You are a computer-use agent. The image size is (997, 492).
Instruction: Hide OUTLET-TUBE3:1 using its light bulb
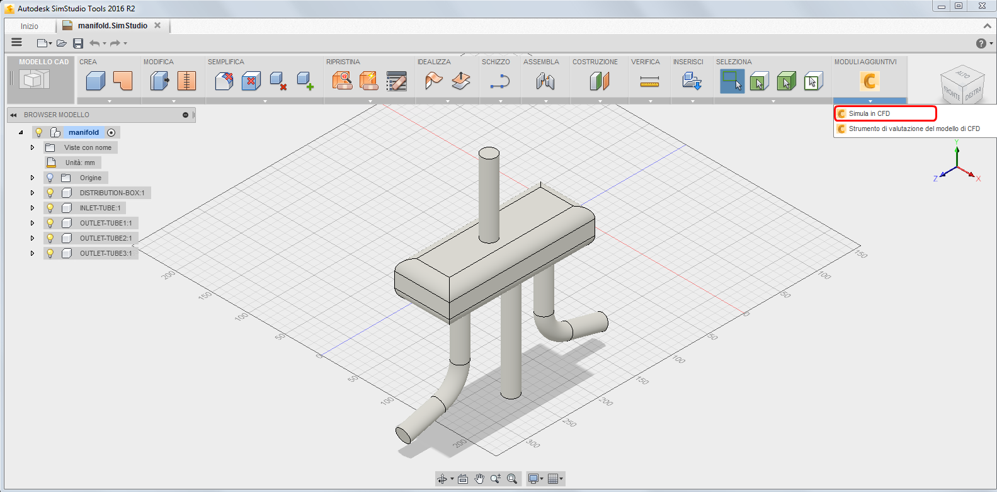pyautogui.click(x=50, y=253)
